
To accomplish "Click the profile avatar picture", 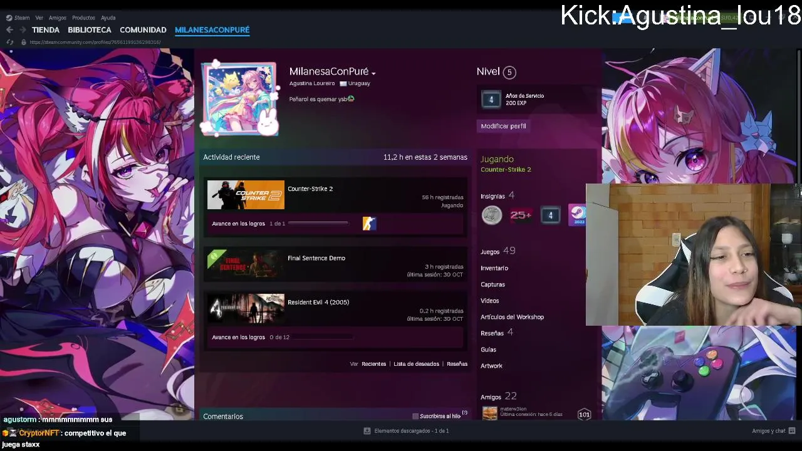I will pyautogui.click(x=239, y=98).
